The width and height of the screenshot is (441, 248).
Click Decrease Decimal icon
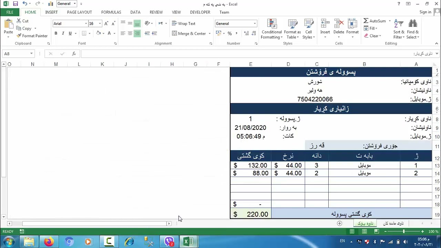click(x=254, y=33)
